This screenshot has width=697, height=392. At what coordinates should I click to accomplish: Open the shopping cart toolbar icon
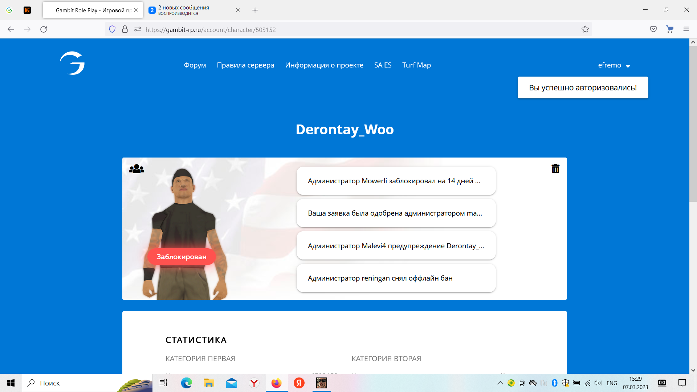pos(670,29)
